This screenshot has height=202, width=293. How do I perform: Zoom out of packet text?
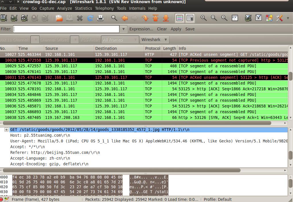(x=214, y=18)
